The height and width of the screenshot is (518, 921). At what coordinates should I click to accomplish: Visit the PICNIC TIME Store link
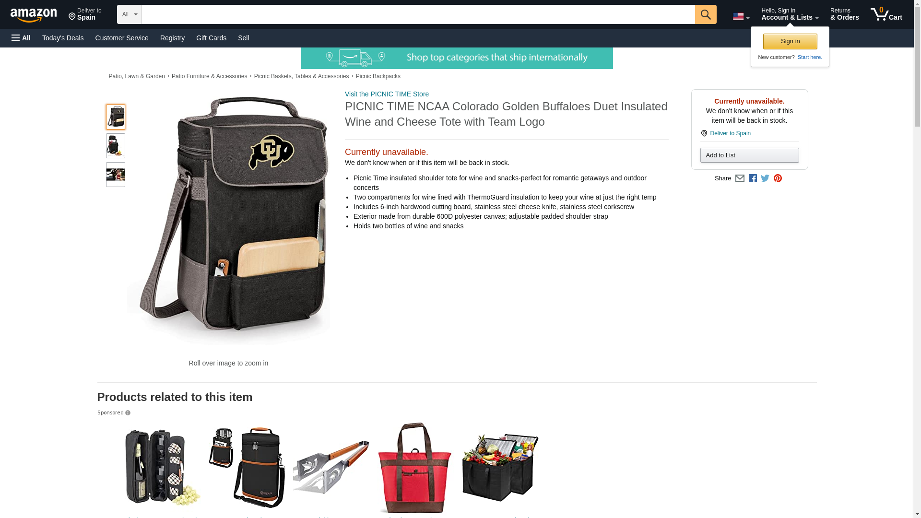point(387,94)
